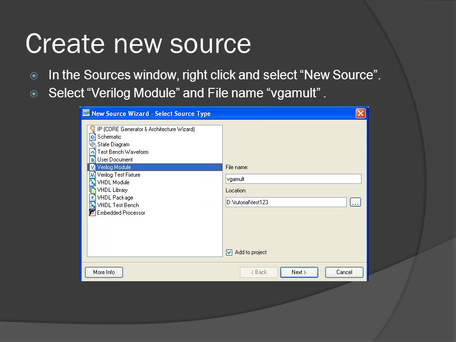
Task: Open the location browse (...) button
Action: [x=355, y=202]
